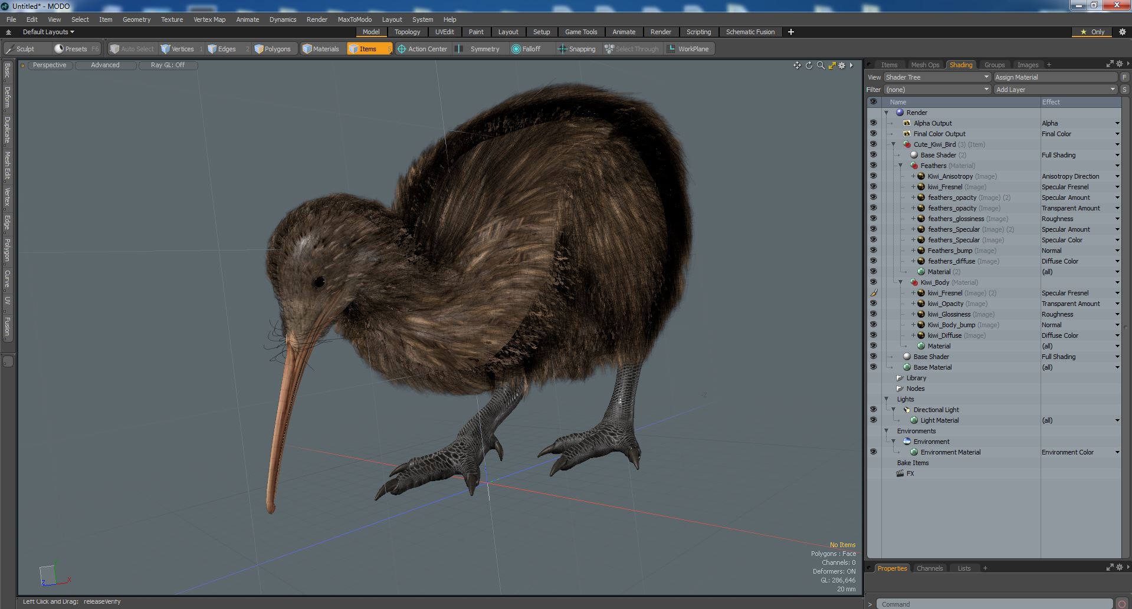The height and width of the screenshot is (609, 1132).
Task: Click the viewport maximize arrows icon
Action: pyautogui.click(x=832, y=65)
